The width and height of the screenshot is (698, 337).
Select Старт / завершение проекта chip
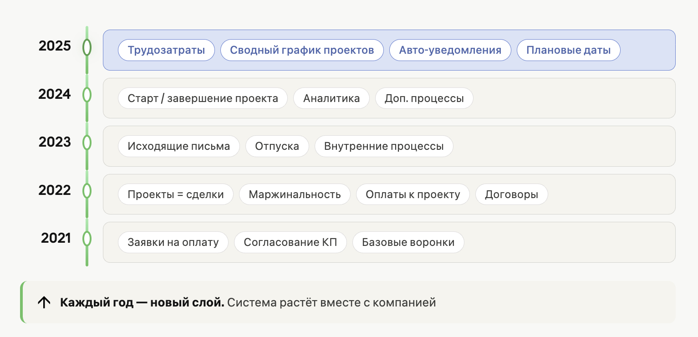203,98
